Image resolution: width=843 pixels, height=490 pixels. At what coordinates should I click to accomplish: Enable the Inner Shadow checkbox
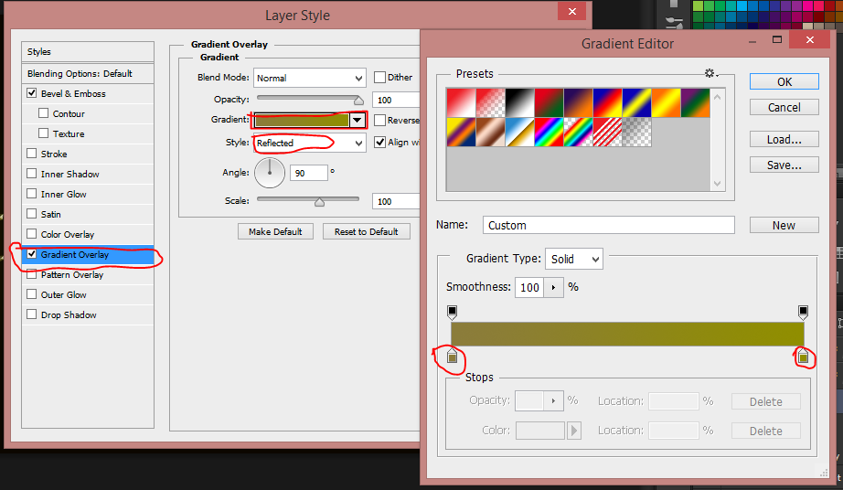pos(32,174)
